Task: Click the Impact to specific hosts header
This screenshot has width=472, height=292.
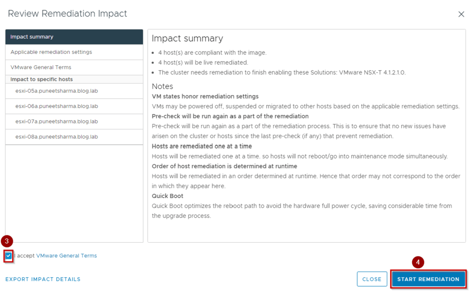Action: (41, 79)
